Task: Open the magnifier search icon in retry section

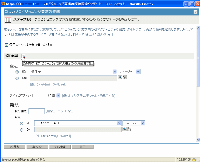Action: click(x=124, y=129)
